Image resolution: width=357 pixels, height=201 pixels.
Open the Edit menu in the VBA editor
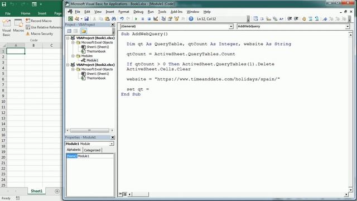tap(87, 12)
